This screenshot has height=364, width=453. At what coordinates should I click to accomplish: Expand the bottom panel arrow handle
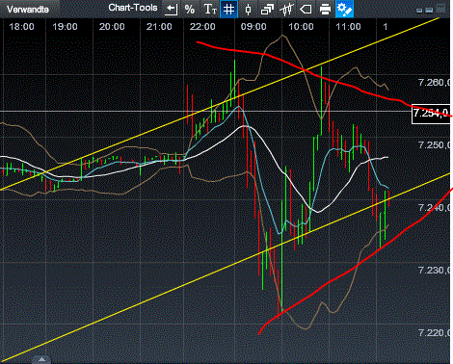41,359
